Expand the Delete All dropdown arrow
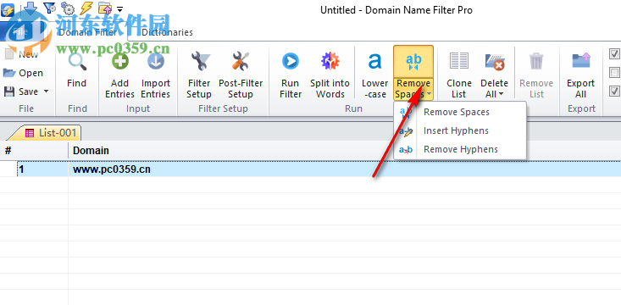 tap(501, 94)
